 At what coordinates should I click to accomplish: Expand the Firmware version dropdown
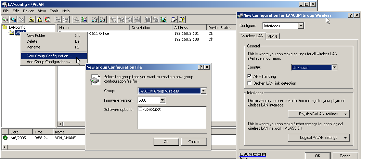(162, 100)
